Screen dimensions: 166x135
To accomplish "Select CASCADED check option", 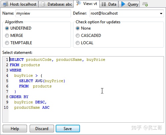I will pos(78,36).
